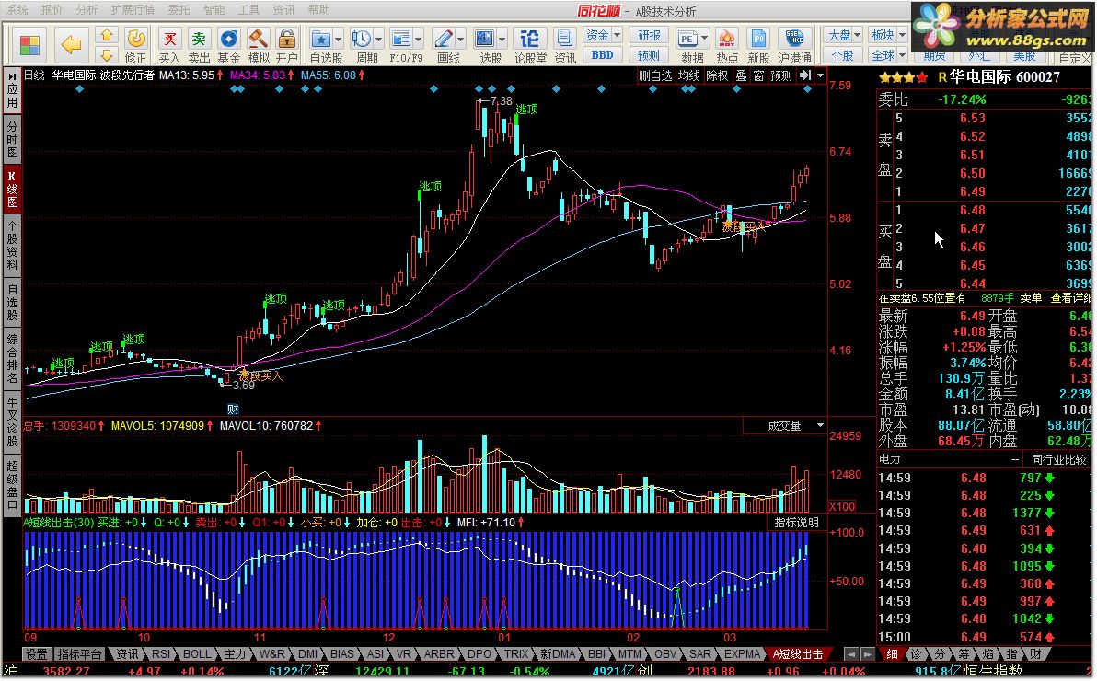Open the 资讯 news document icon

point(564,46)
